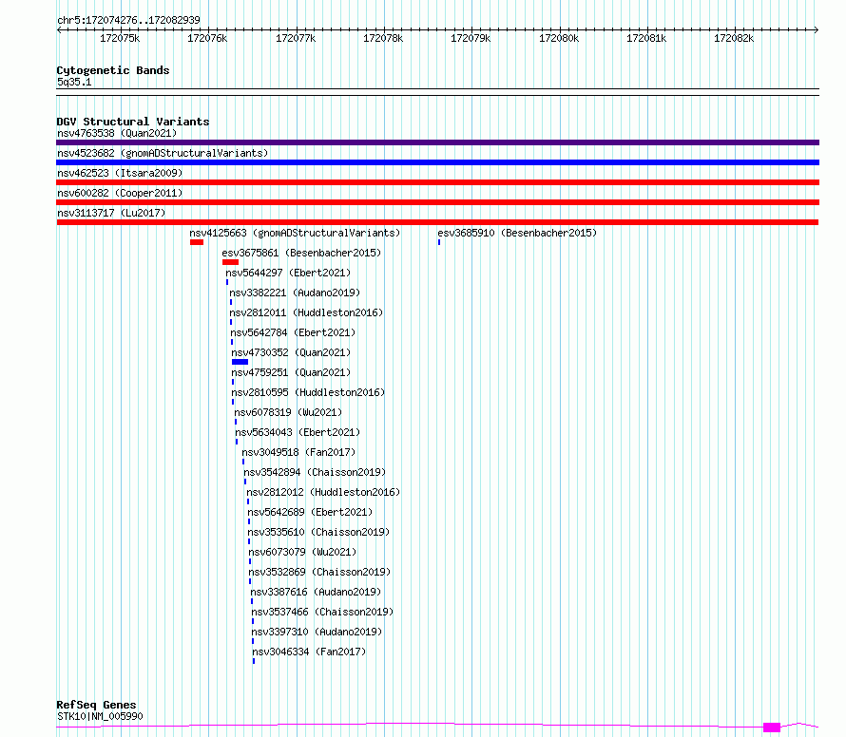Open the nsv2812012 (Huddleston2016) label
This screenshot has width=846, height=737.
pyautogui.click(x=324, y=492)
